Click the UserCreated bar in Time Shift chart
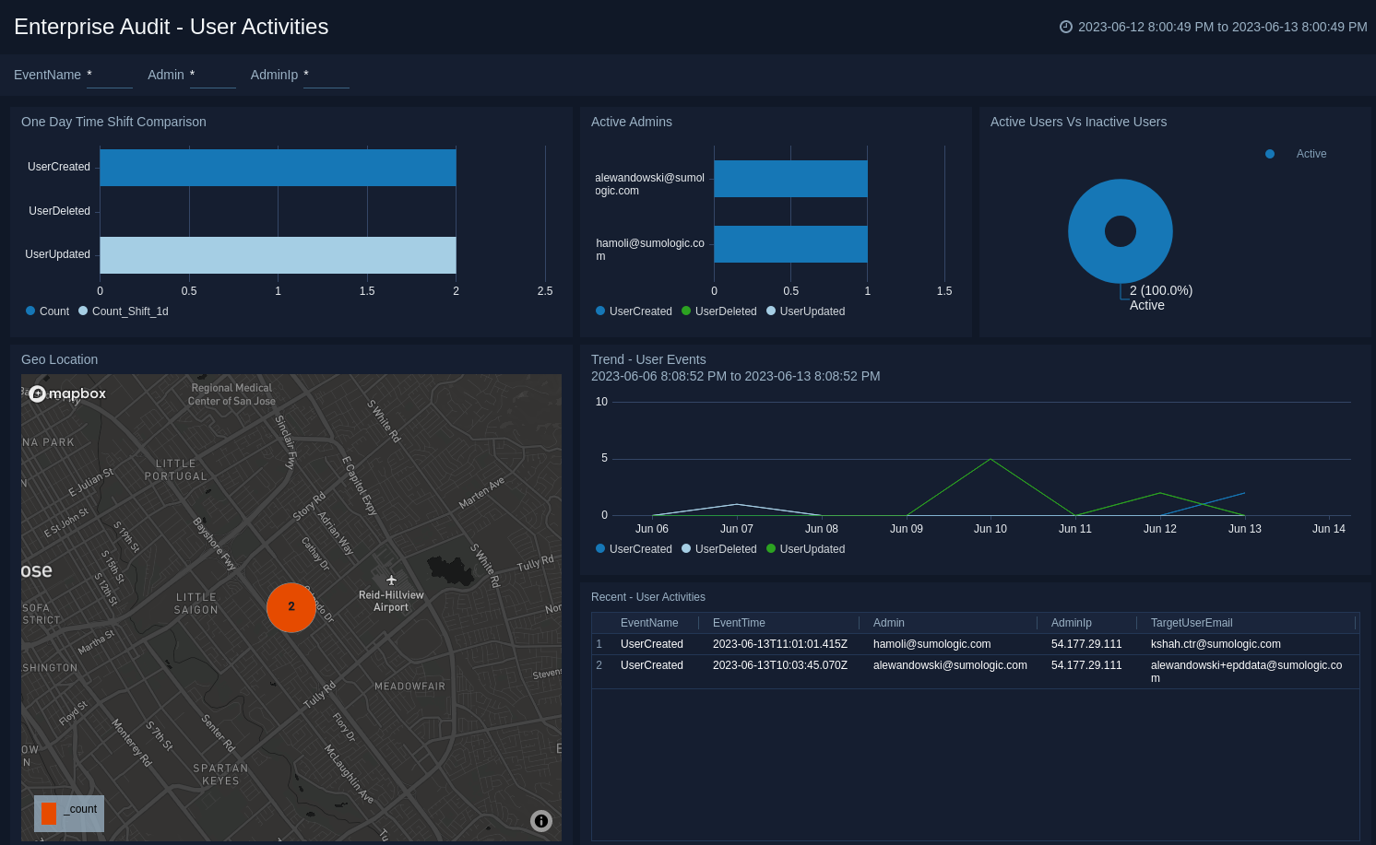Image resolution: width=1376 pixels, height=845 pixels. (x=278, y=168)
